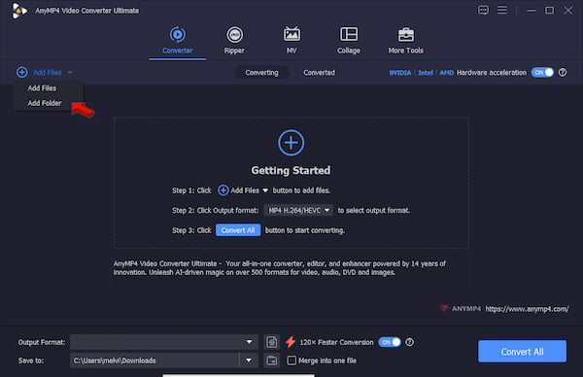
Task: Expand the Save to path dropdown arrow
Action: coord(249,360)
